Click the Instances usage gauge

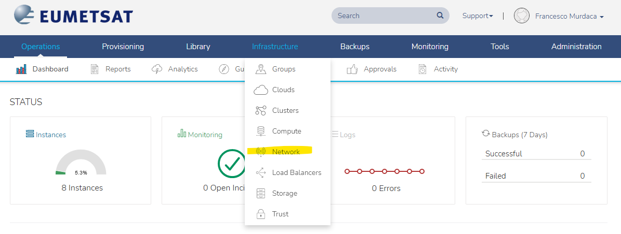click(x=81, y=164)
